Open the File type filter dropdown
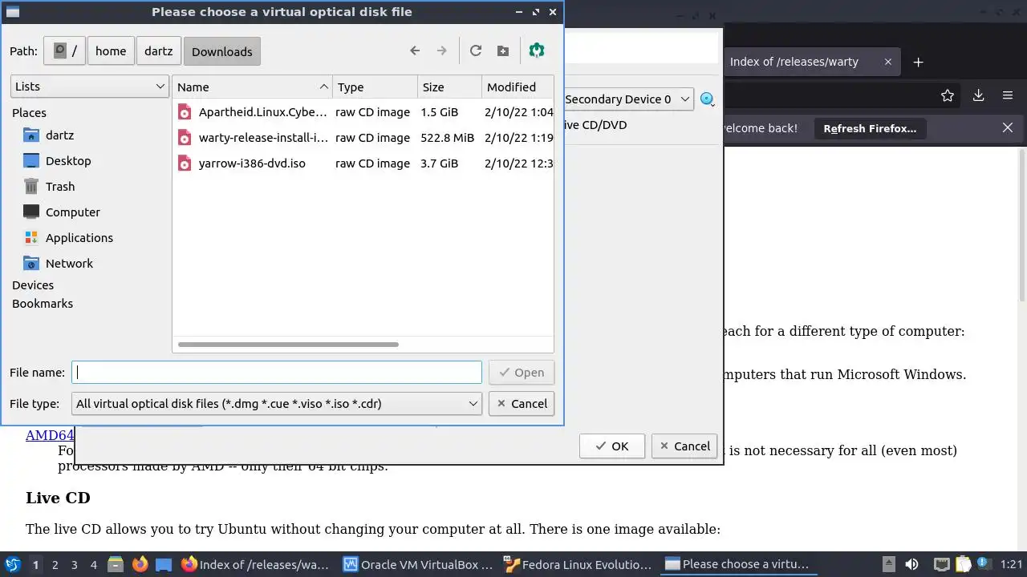The image size is (1027, 577). [x=277, y=403]
